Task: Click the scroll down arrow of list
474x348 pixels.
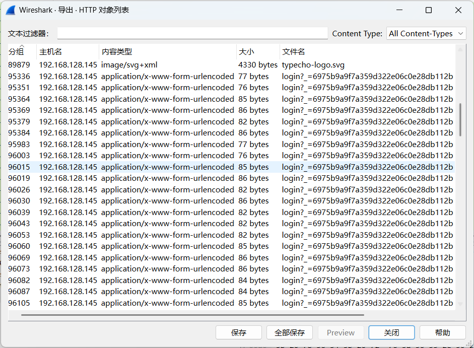Action: pyautogui.click(x=460, y=304)
